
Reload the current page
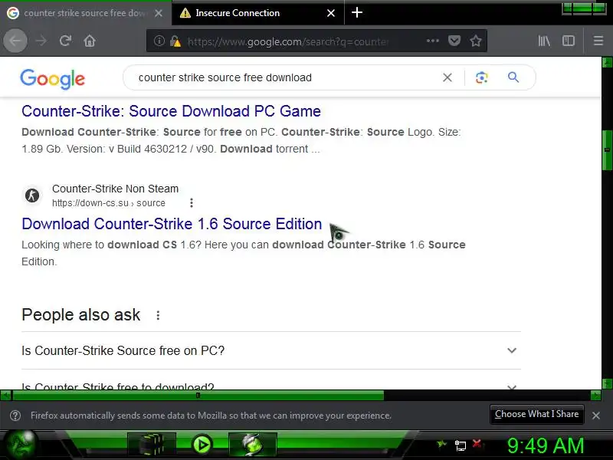(x=65, y=41)
